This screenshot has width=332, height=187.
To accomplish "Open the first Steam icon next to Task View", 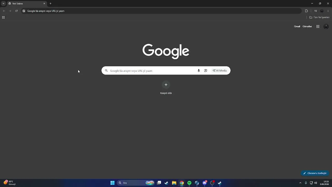I will point(166,183).
